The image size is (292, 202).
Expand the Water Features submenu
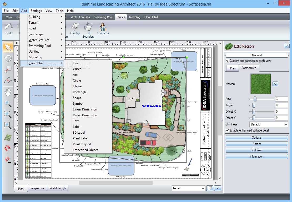tap(43, 40)
